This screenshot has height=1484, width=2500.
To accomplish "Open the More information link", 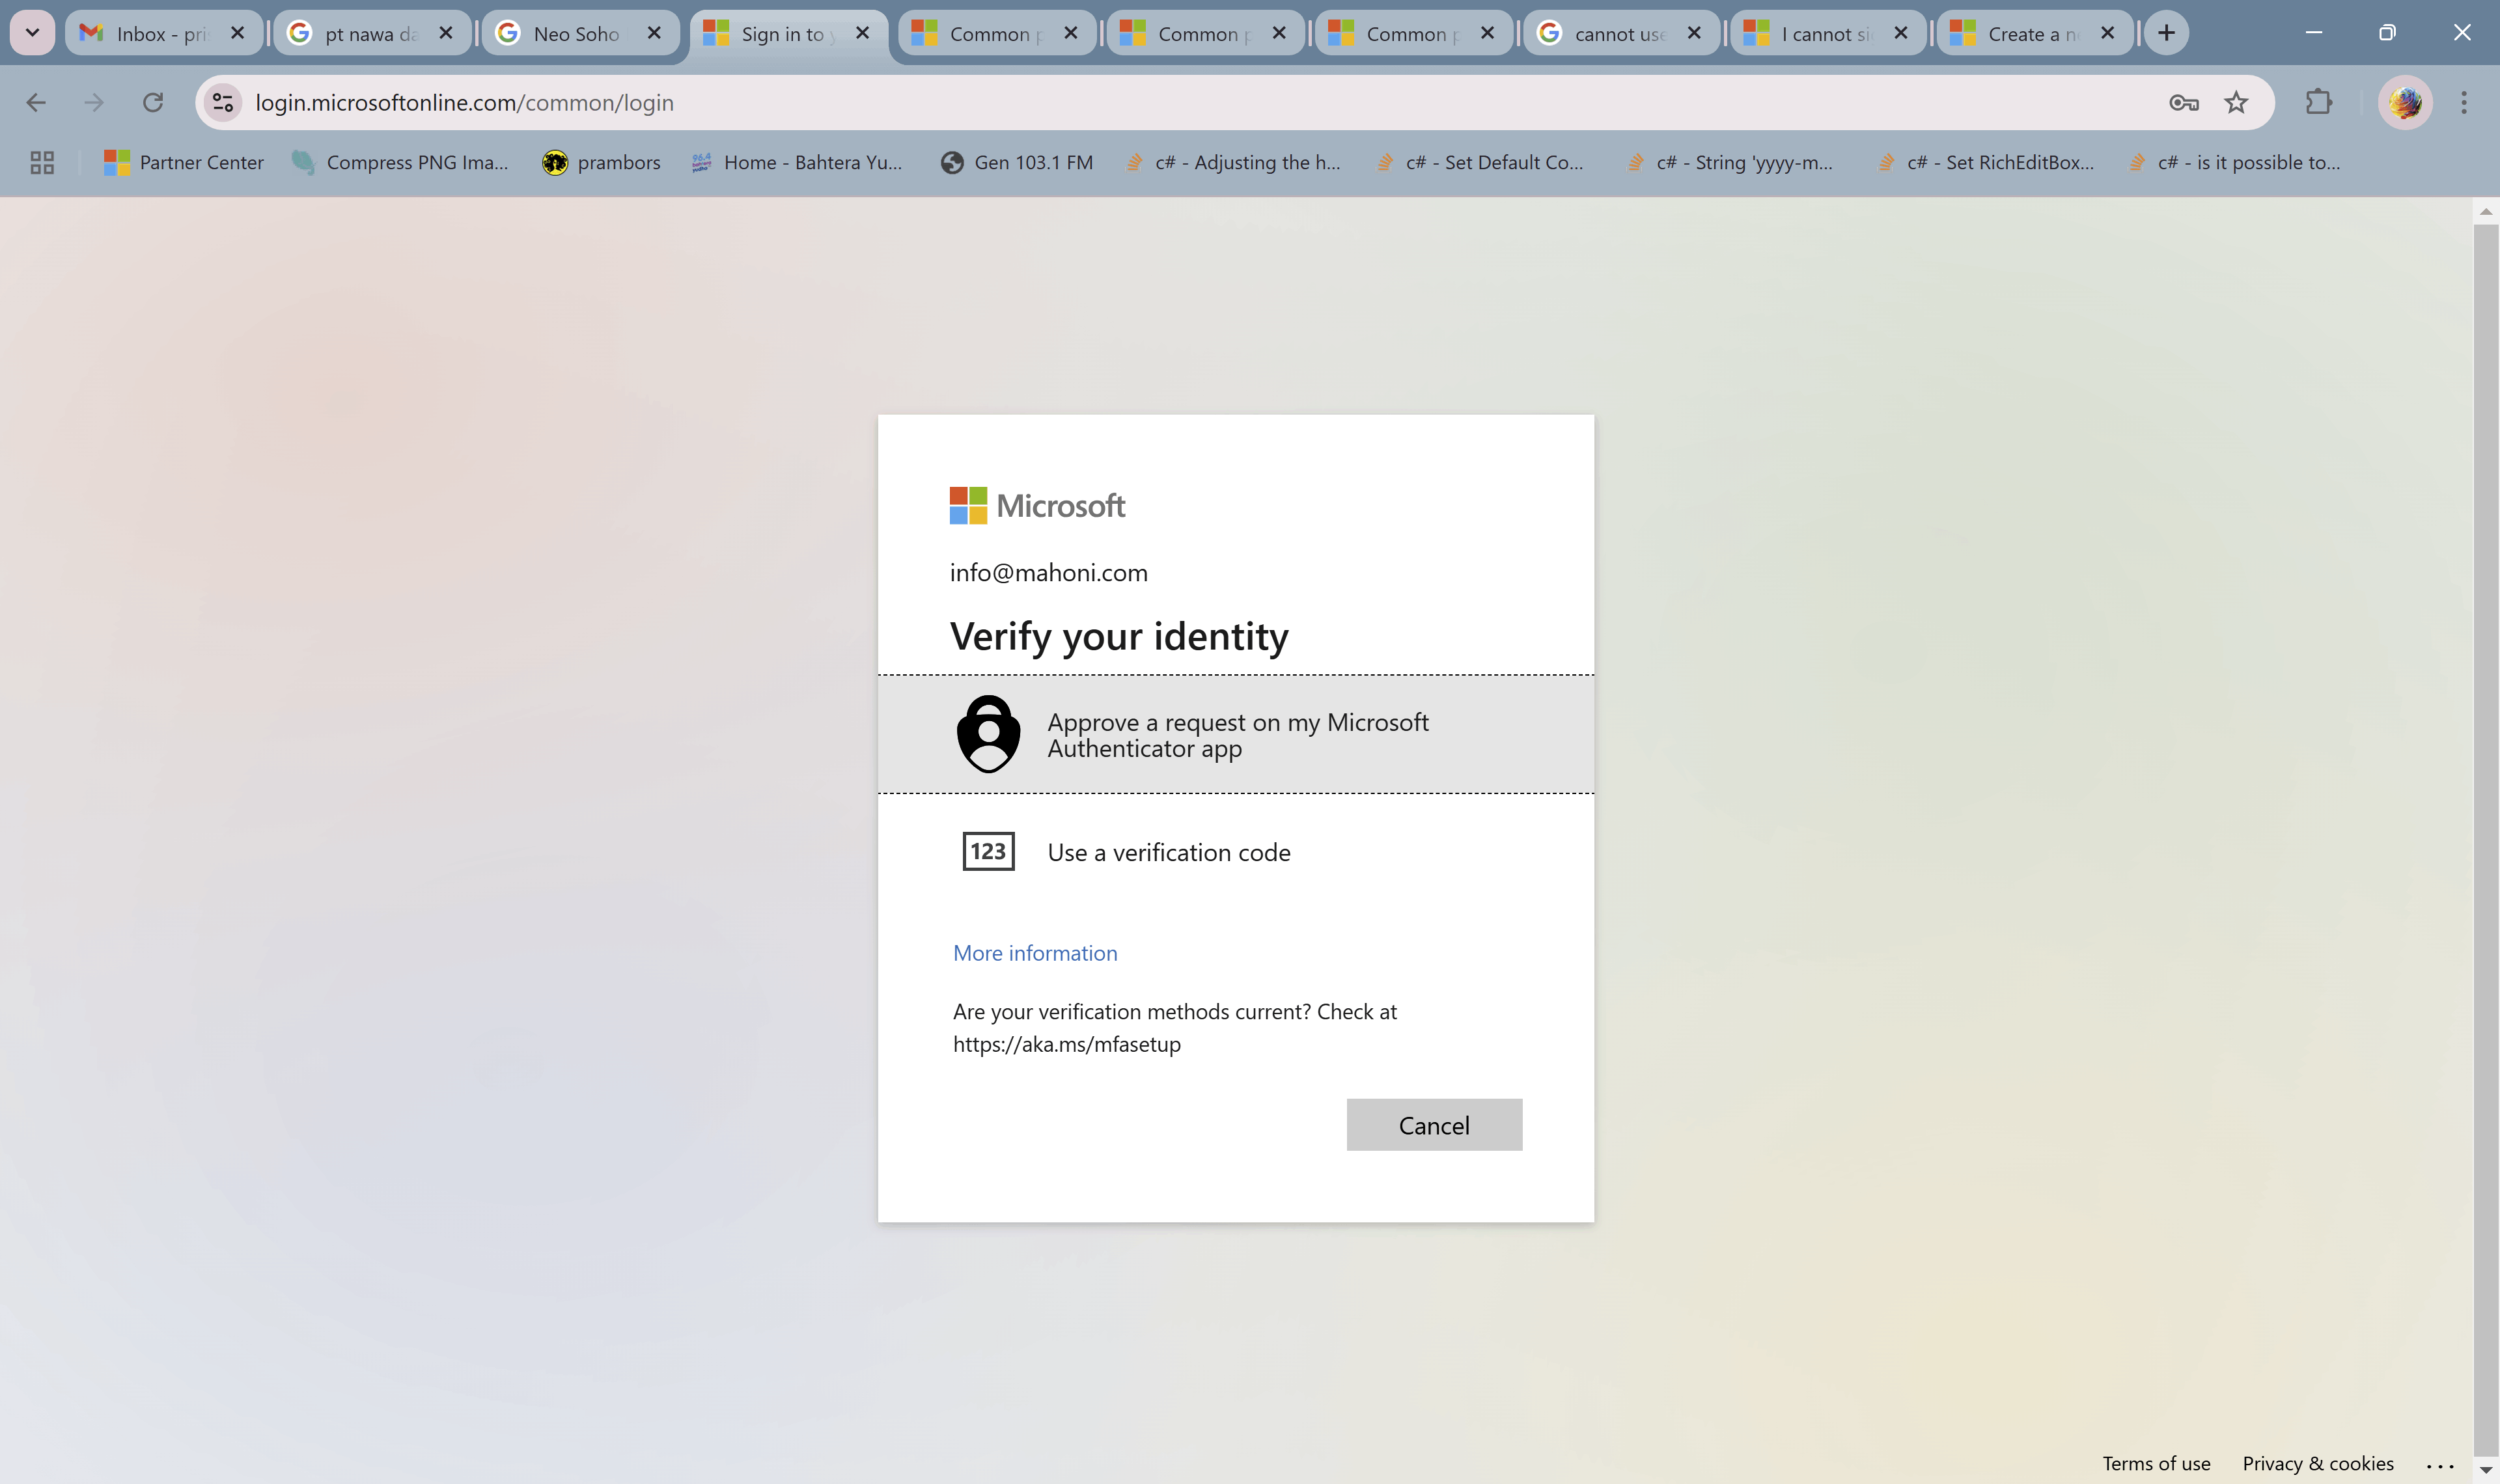I will tap(1035, 953).
